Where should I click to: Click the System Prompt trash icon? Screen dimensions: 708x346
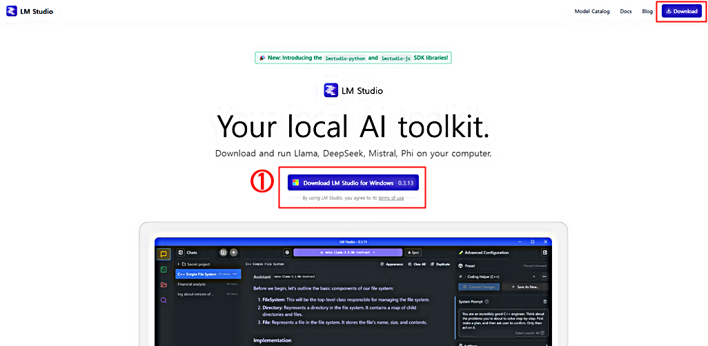click(545, 301)
